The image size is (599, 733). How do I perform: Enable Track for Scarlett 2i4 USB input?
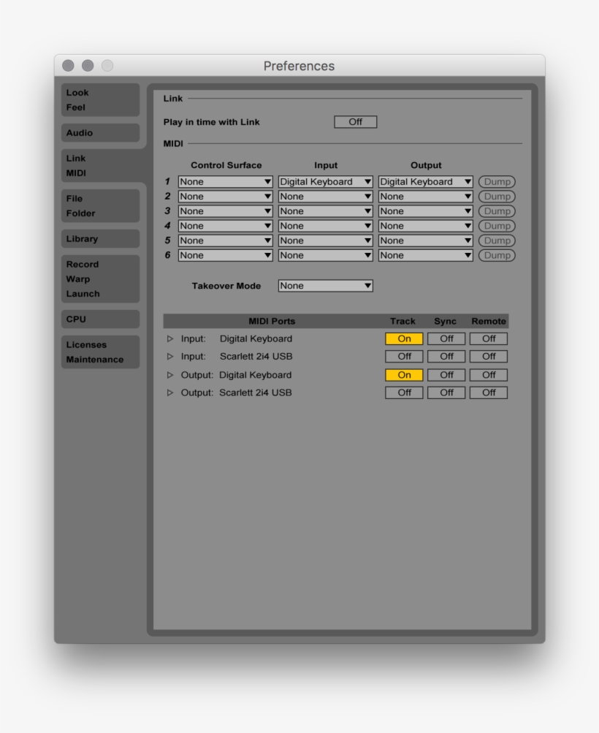pyautogui.click(x=403, y=356)
